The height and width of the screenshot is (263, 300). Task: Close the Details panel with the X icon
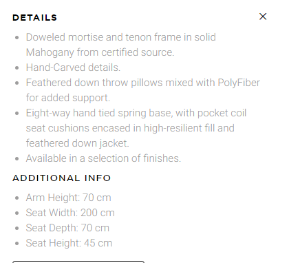pos(263,17)
